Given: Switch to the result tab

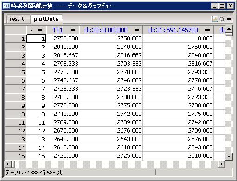Looking at the screenshot, I should click(17, 19).
